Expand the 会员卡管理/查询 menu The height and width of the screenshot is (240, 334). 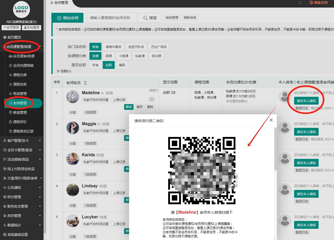[22, 150]
